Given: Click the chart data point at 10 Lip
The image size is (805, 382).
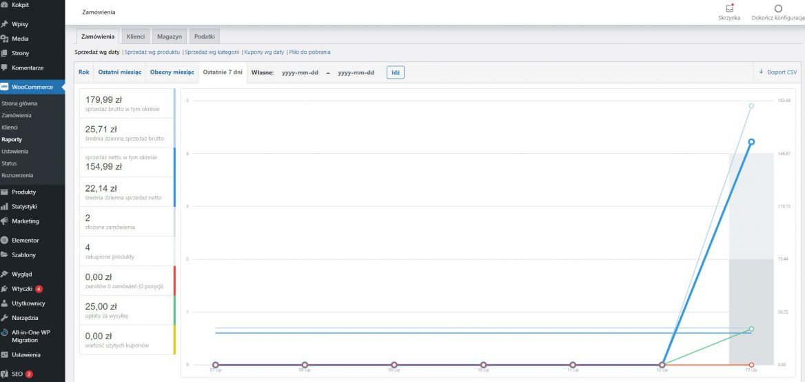Looking at the screenshot, I should 483,365.
